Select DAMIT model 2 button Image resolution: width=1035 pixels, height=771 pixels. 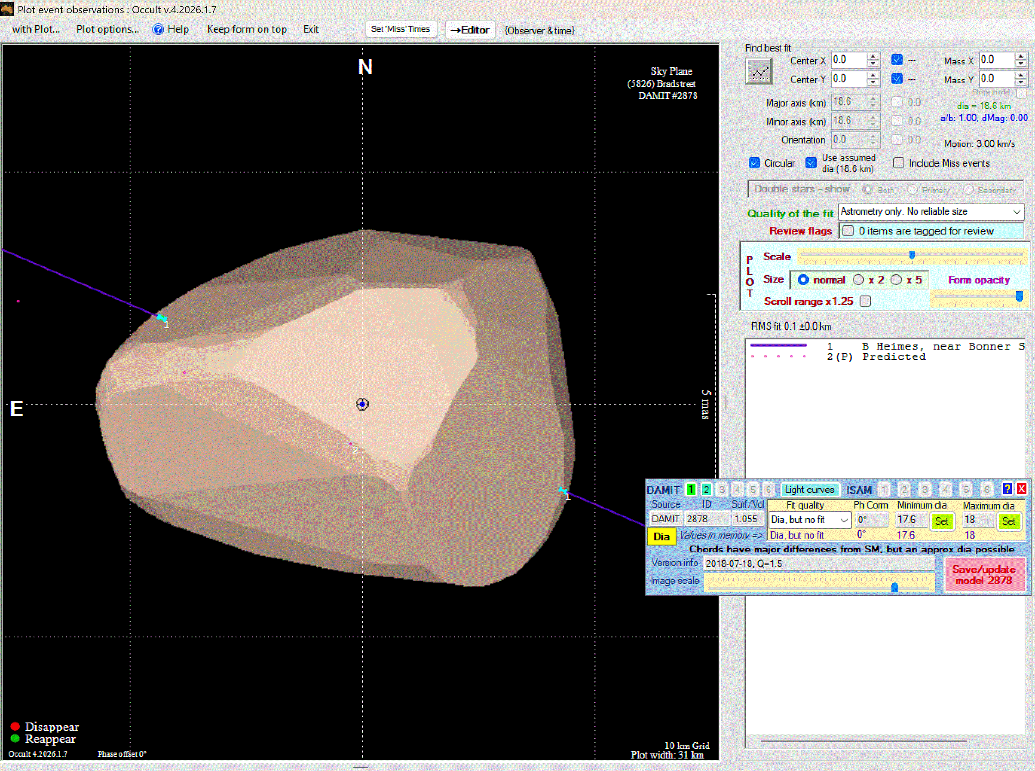pos(706,489)
